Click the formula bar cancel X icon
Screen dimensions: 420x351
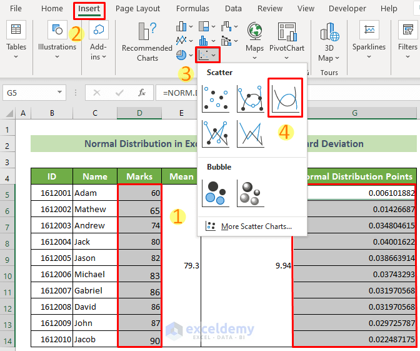coord(97,93)
